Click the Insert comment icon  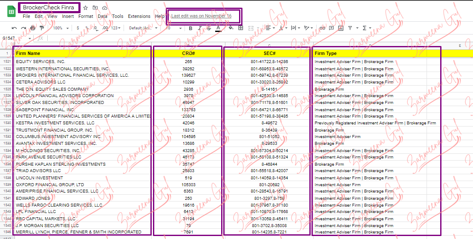pyautogui.click(x=331, y=28)
